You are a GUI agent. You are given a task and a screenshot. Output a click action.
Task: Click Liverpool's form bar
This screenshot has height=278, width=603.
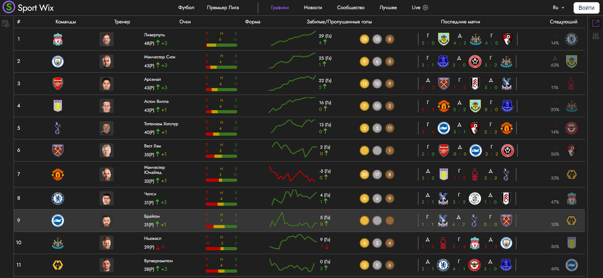pos(221,45)
